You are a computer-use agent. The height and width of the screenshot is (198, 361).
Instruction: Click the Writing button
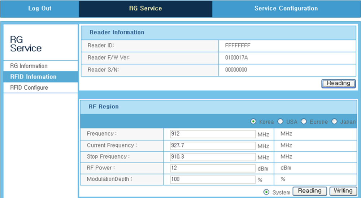(343, 191)
